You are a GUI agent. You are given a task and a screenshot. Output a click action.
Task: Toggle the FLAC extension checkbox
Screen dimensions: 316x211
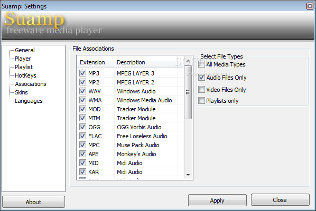point(82,136)
